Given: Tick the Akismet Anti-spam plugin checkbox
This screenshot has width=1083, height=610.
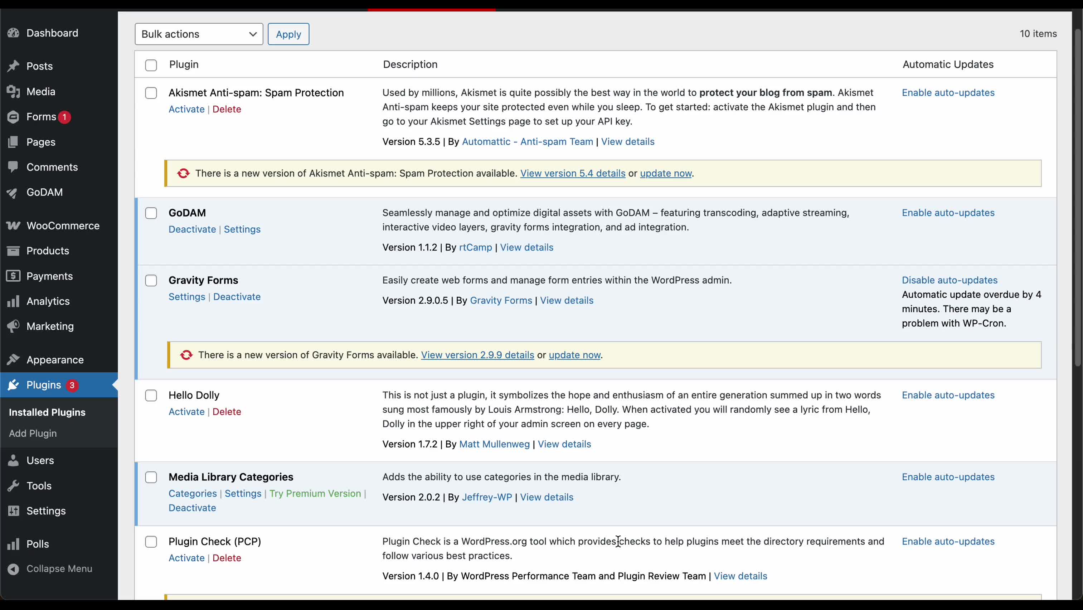Looking at the screenshot, I should pyautogui.click(x=151, y=93).
